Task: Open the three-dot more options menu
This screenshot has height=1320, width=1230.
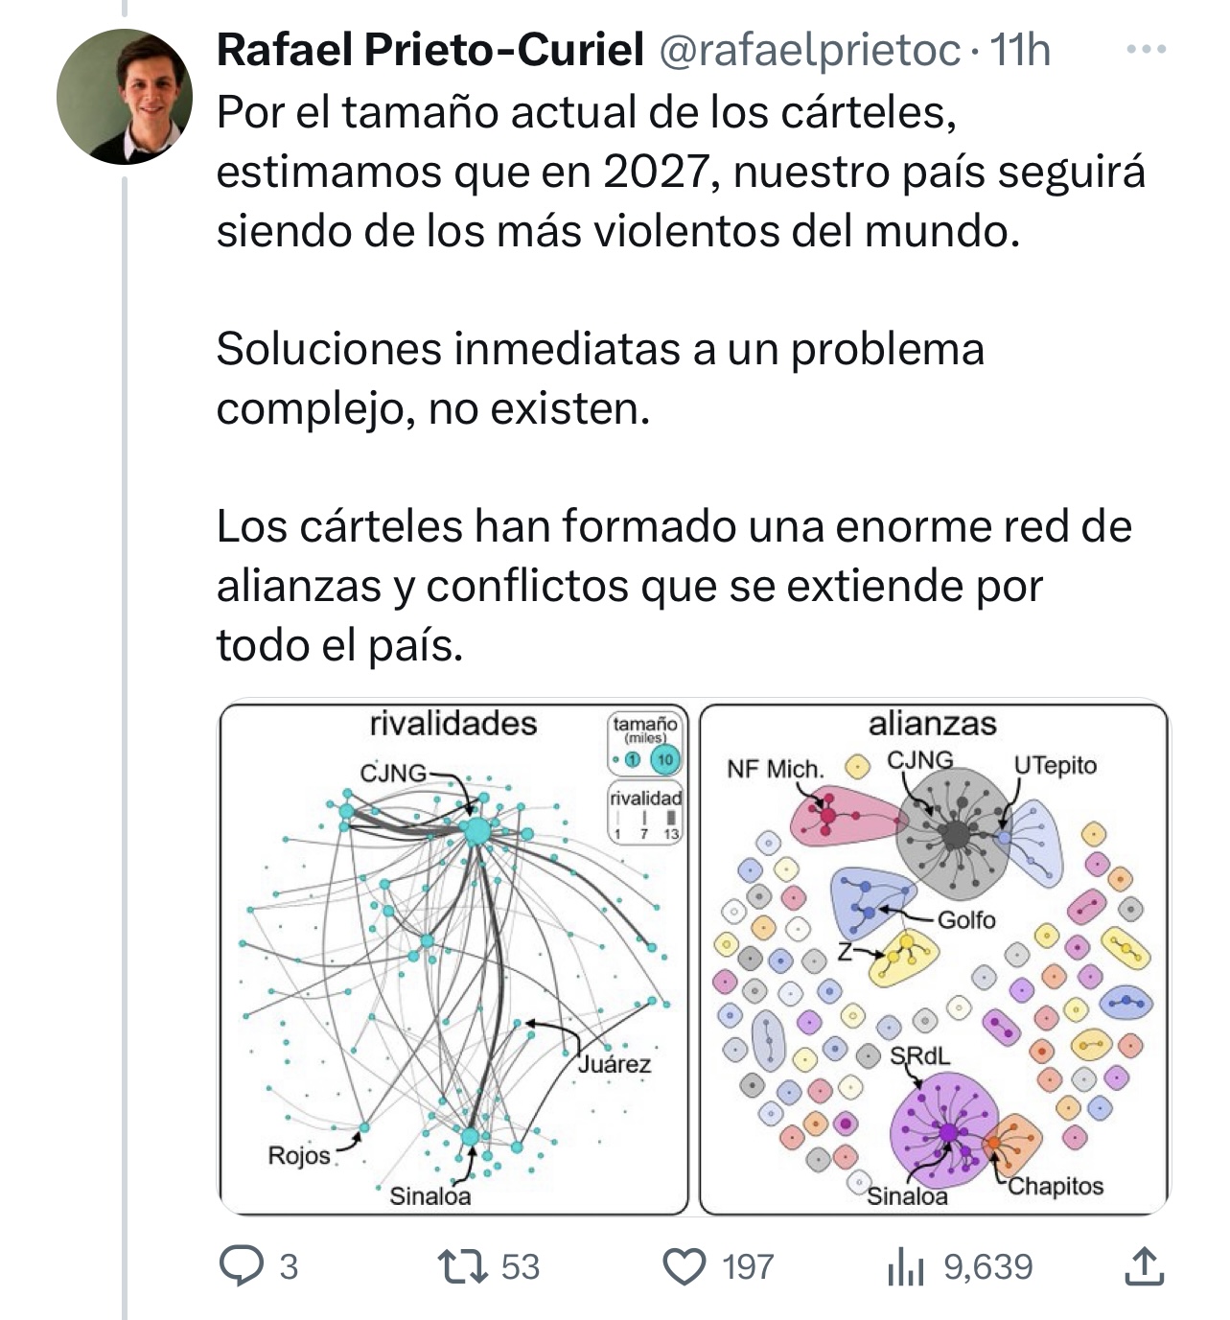Action: pos(1146,50)
